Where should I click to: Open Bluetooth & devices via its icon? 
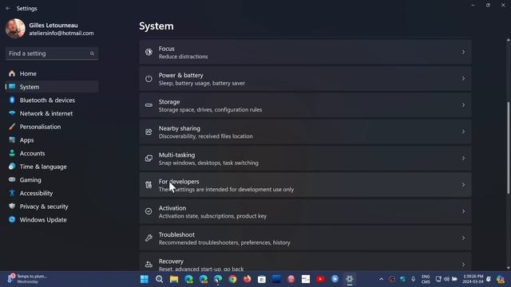point(12,100)
